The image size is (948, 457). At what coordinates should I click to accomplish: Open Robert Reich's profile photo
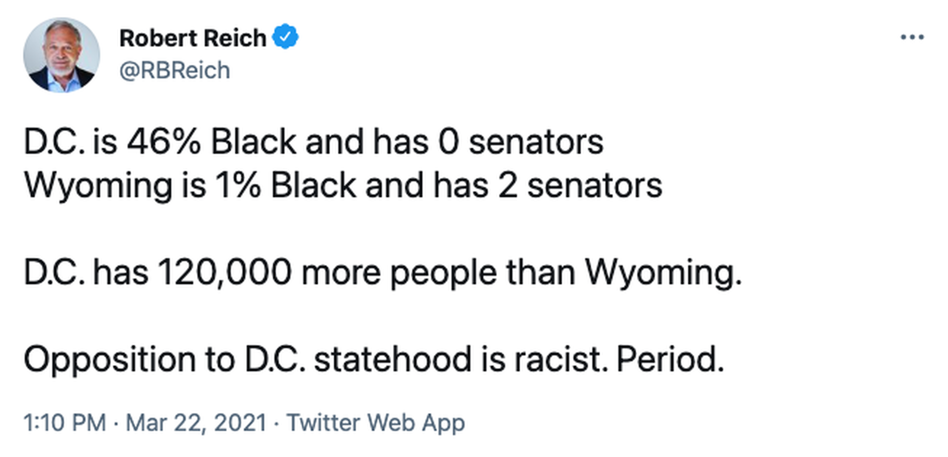62,55
